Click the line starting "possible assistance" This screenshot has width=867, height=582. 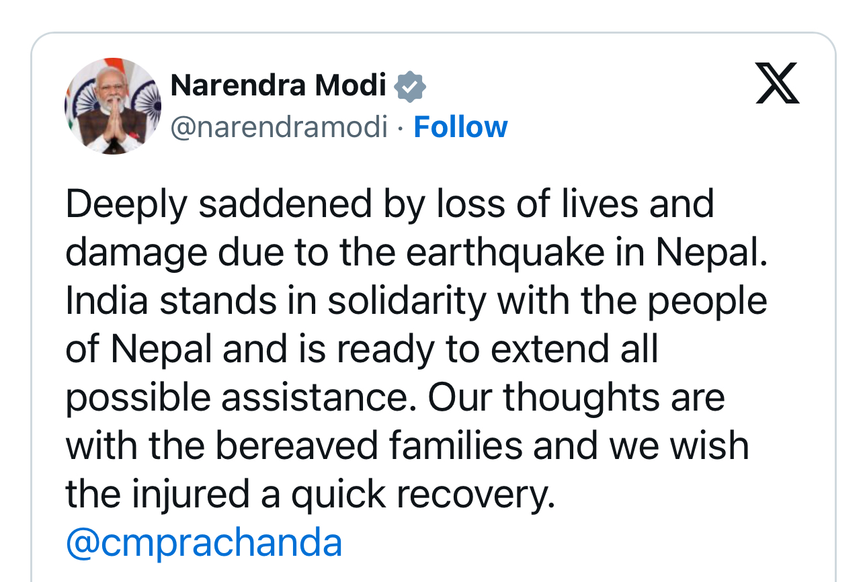395,397
